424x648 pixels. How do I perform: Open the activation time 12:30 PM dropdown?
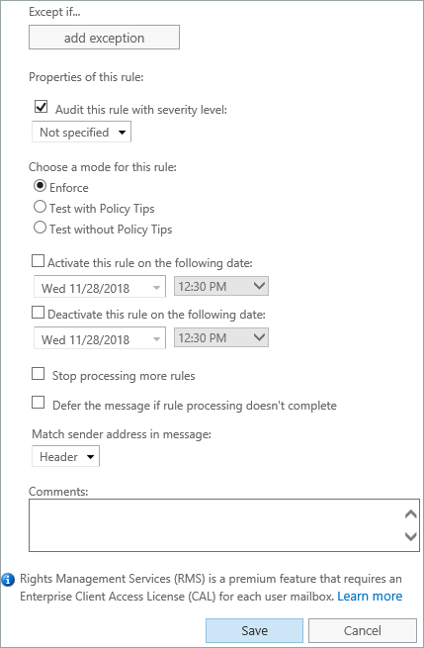[x=221, y=286]
